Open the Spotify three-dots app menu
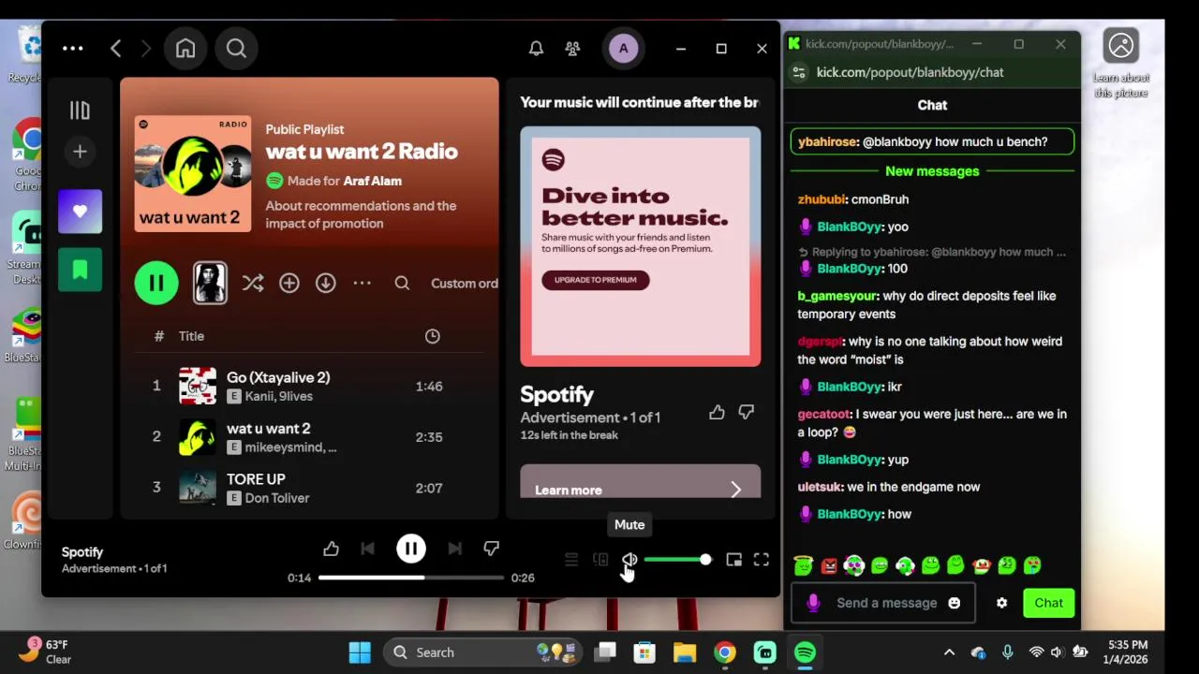1199x674 pixels. point(73,49)
